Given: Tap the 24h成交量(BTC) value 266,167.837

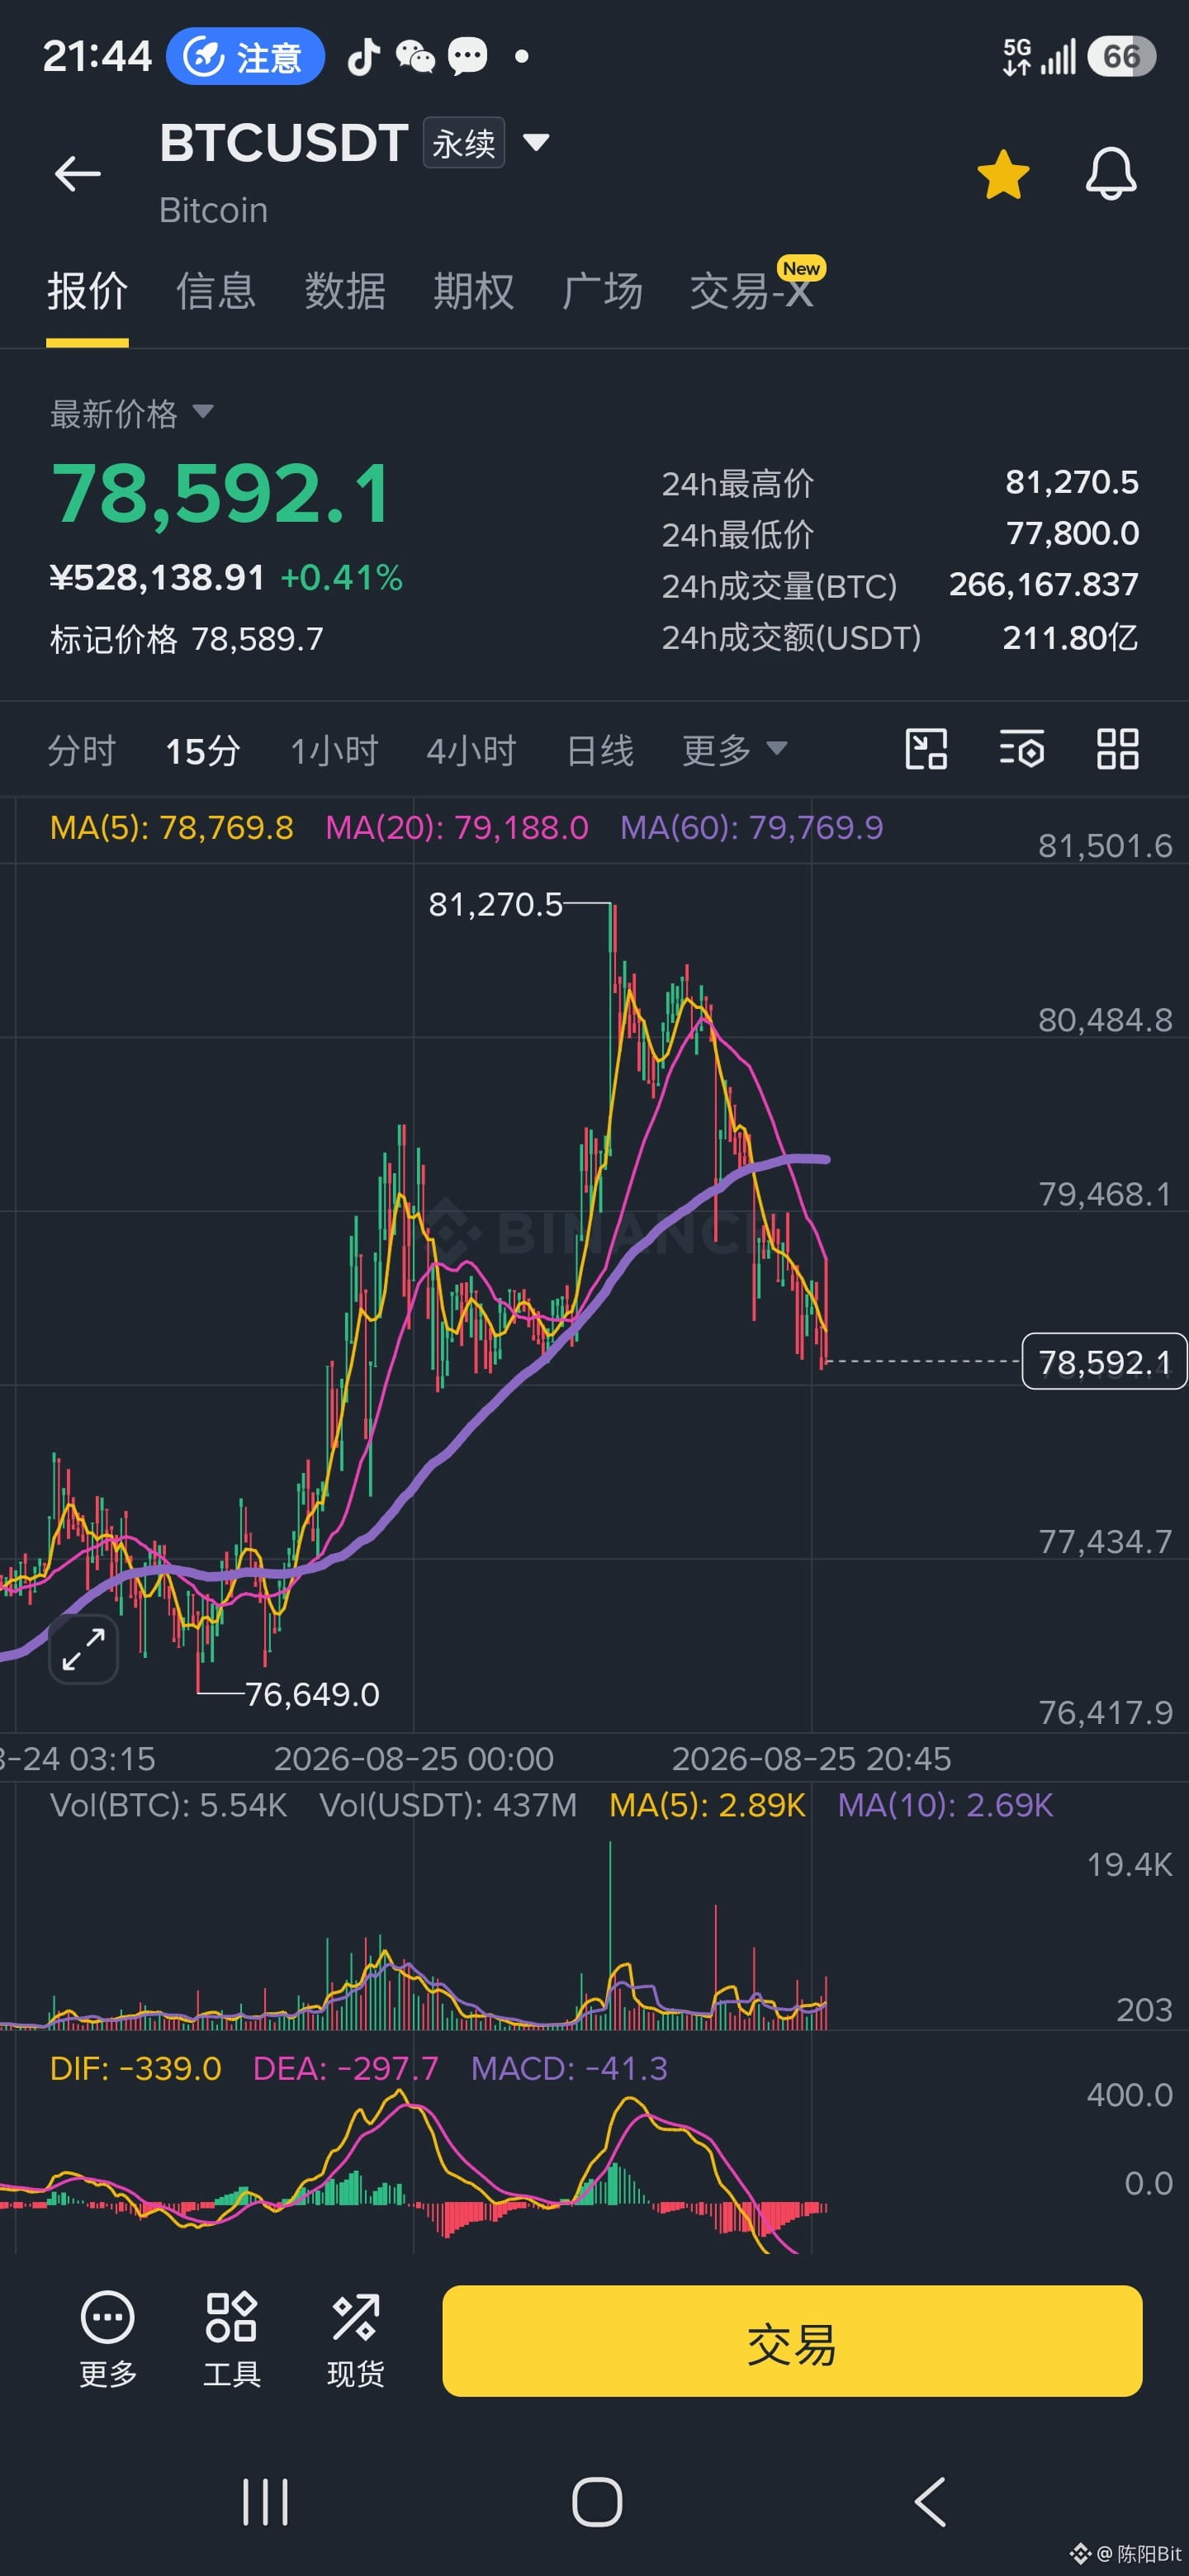Looking at the screenshot, I should 1044,584.
